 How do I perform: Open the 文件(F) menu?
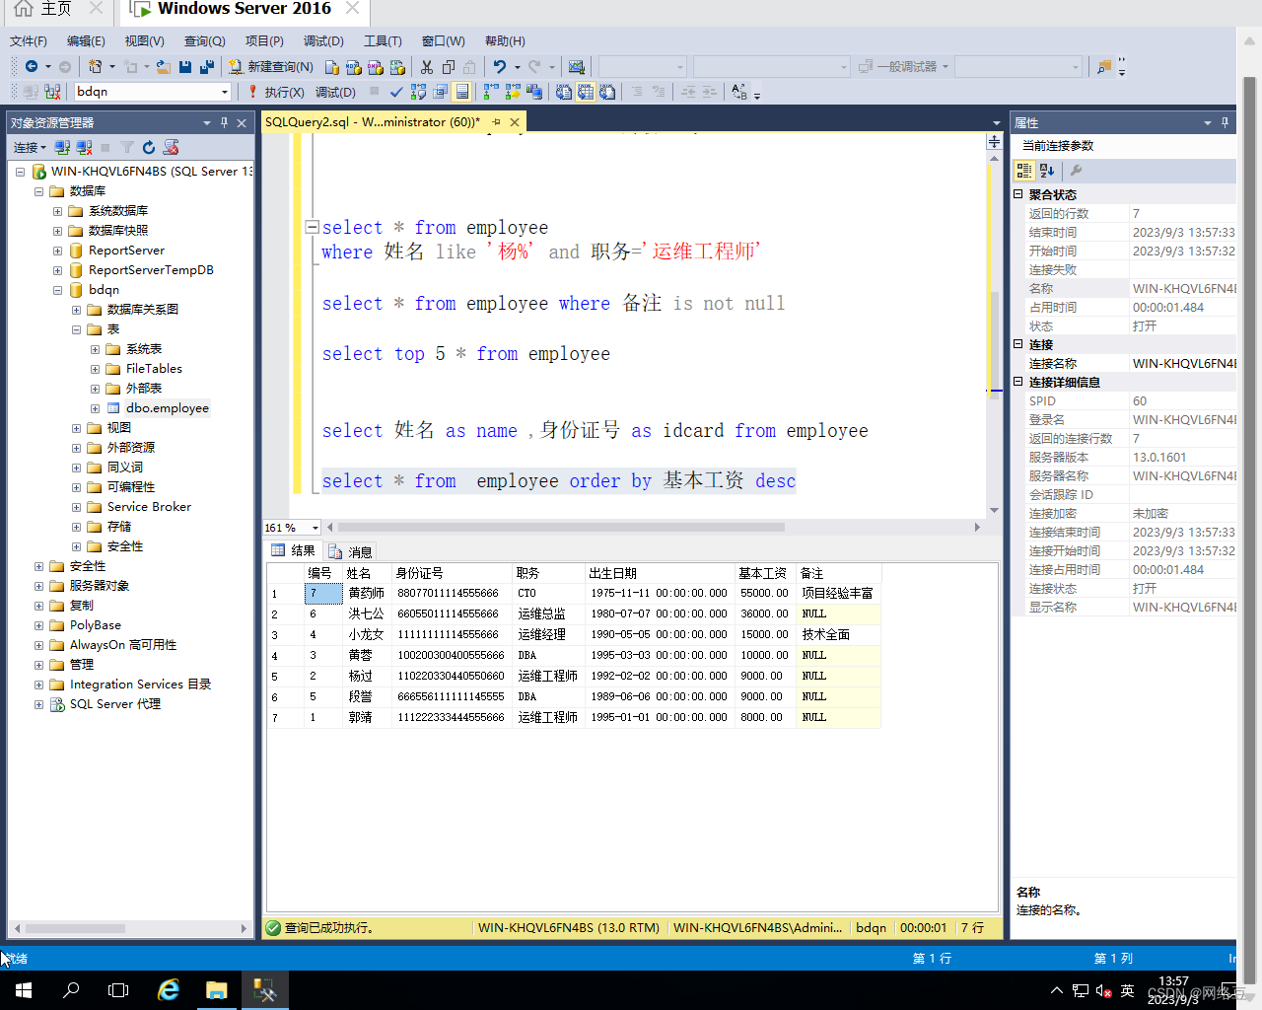click(29, 40)
